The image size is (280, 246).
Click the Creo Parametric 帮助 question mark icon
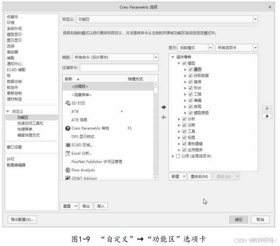(68, 128)
